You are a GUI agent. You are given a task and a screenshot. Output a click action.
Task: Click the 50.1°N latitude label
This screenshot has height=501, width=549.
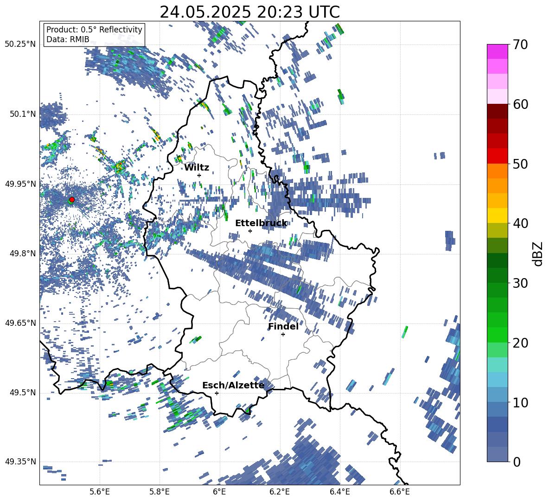coord(22,114)
